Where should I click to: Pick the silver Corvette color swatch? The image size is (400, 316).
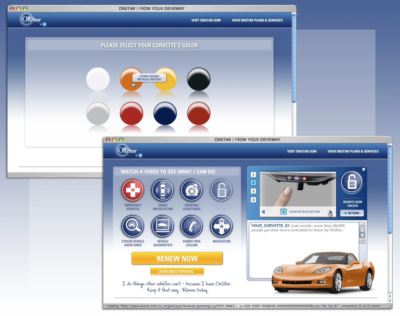click(x=98, y=113)
